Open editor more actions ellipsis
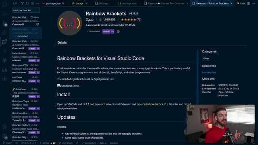The image size is (258, 145). [x=254, y=3]
